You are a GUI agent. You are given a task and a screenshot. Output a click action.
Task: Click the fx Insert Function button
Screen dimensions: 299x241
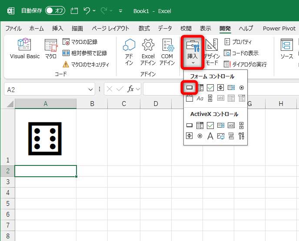tap(130, 89)
